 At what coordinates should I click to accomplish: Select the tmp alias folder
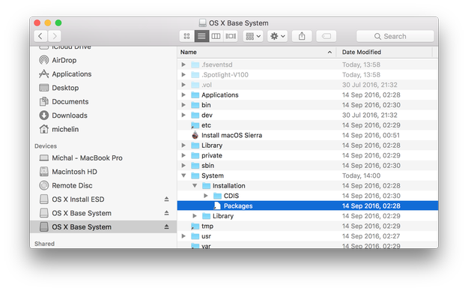pyautogui.click(x=308, y=226)
